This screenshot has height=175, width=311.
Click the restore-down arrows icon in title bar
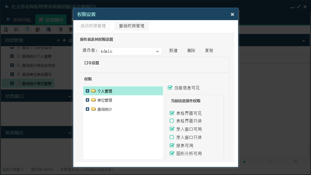coord(299,7)
